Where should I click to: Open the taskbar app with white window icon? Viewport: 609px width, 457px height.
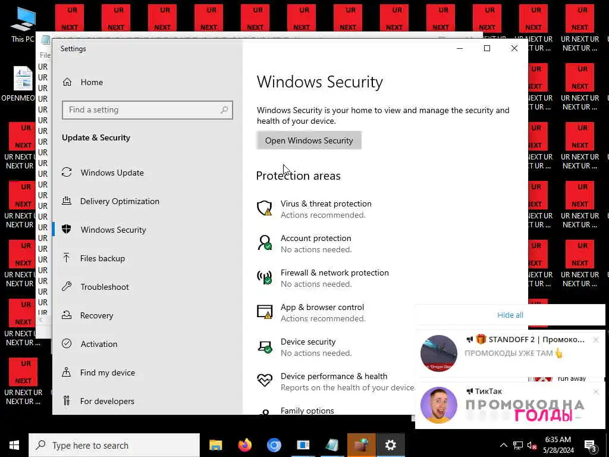click(303, 445)
